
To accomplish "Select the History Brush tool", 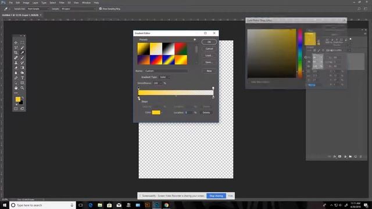I will 22,63.
